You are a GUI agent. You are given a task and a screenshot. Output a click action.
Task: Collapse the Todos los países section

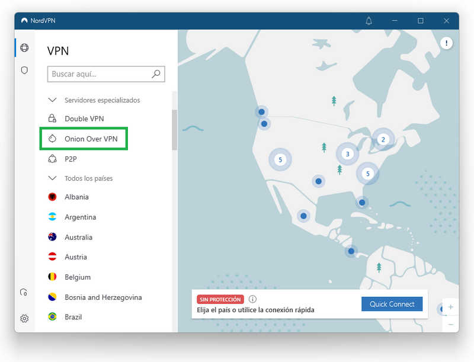52,178
